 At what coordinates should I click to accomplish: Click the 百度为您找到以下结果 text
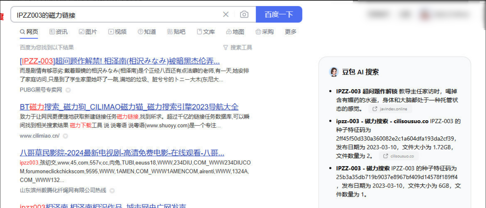click(47, 47)
